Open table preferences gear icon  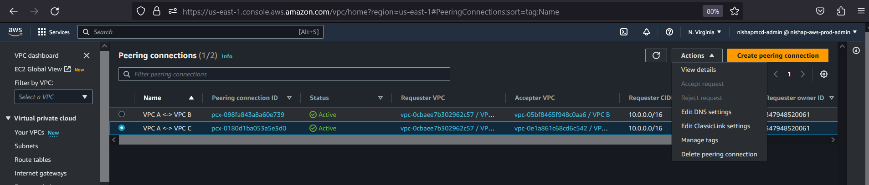pos(823,74)
